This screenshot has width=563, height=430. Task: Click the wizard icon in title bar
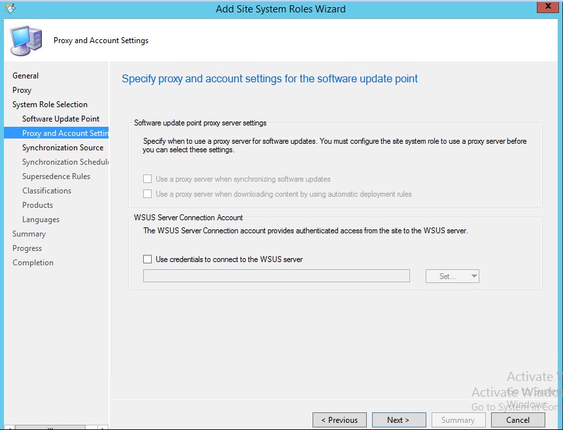(x=9, y=8)
